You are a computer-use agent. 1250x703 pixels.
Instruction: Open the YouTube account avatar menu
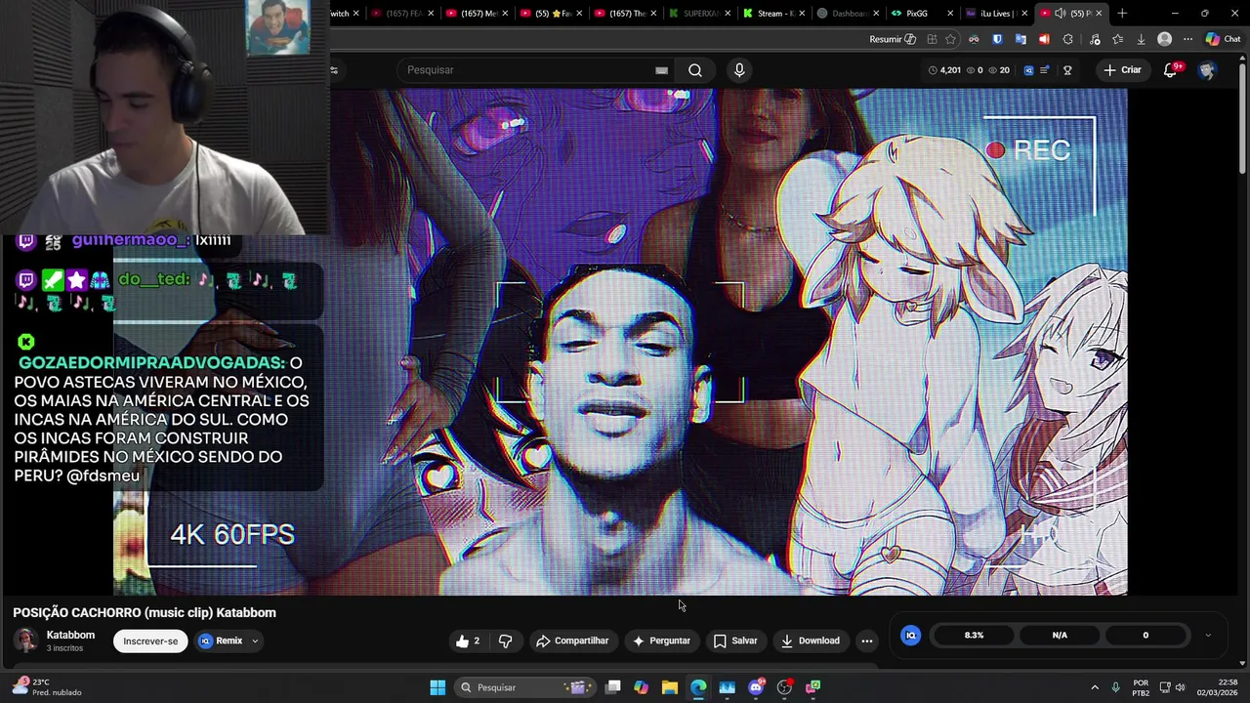[x=1207, y=70]
